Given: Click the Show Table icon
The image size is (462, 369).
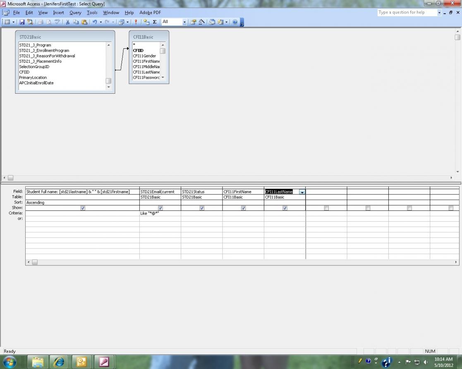Looking at the screenshot, I should click(x=146, y=22).
